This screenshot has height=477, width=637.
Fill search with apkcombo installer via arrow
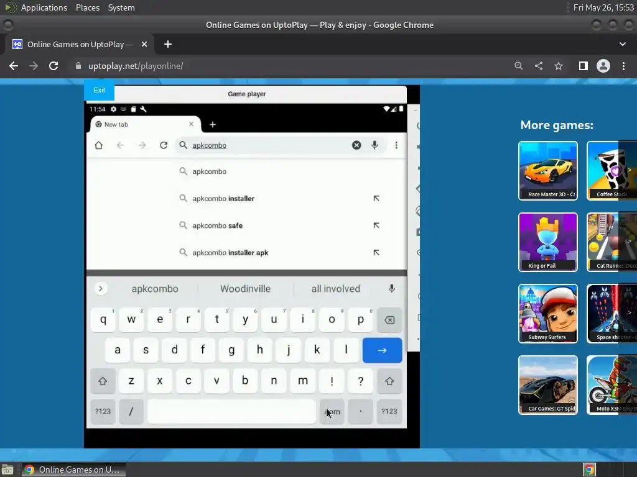[x=376, y=198]
